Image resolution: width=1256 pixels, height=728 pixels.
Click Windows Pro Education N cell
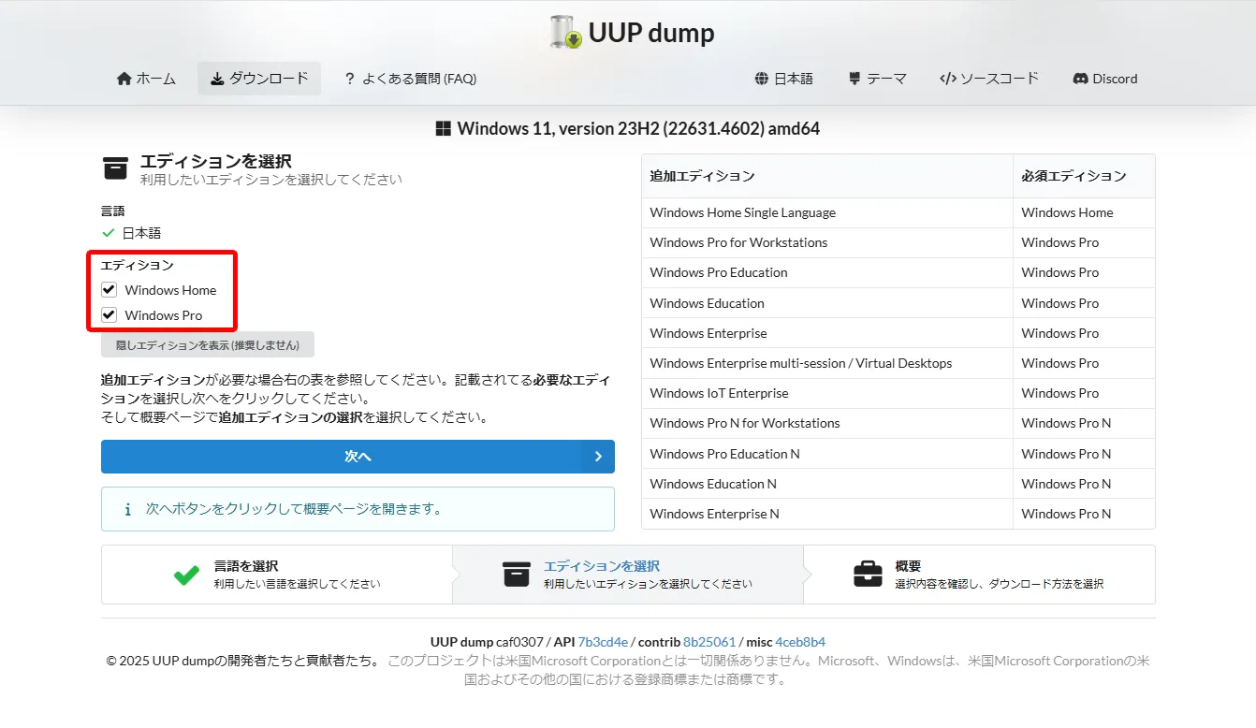pos(827,454)
